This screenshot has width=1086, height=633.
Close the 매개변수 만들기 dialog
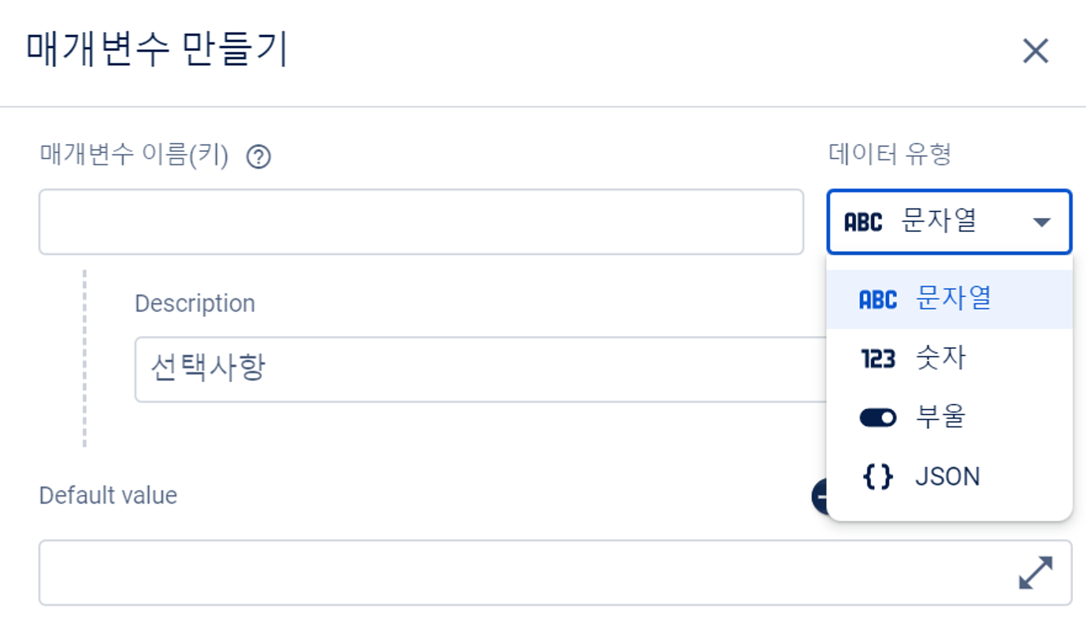click(x=1036, y=51)
